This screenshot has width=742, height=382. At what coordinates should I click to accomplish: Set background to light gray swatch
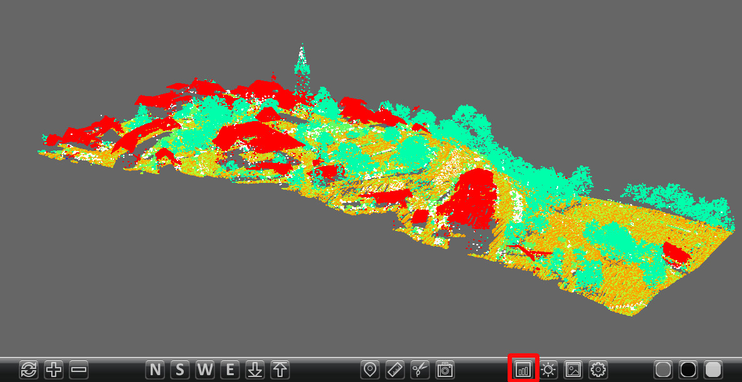coord(713,370)
